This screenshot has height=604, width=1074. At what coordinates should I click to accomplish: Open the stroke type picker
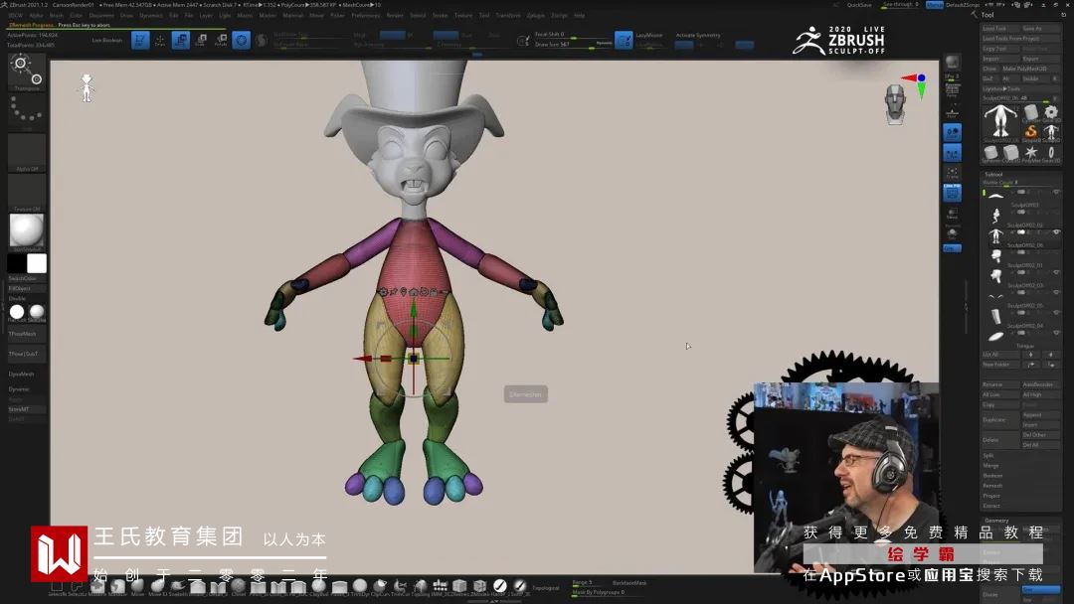(x=27, y=111)
